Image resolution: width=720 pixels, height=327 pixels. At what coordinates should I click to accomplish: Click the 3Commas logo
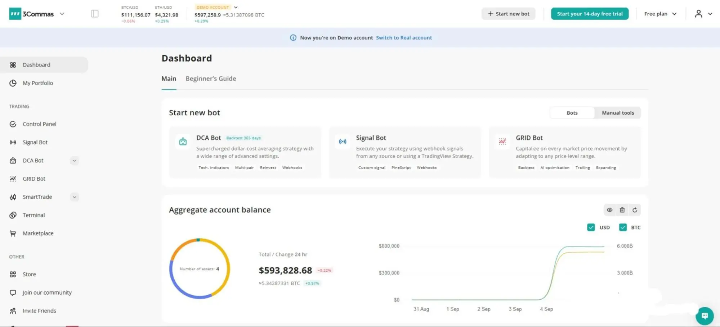pos(31,14)
